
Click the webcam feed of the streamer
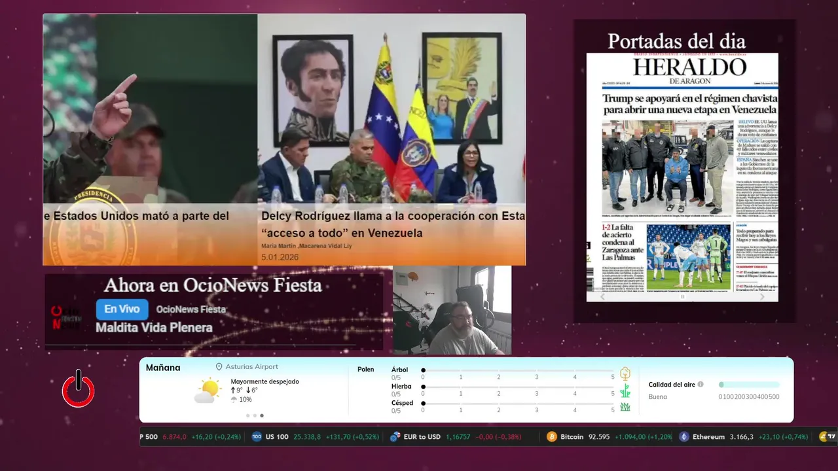tap(452, 311)
